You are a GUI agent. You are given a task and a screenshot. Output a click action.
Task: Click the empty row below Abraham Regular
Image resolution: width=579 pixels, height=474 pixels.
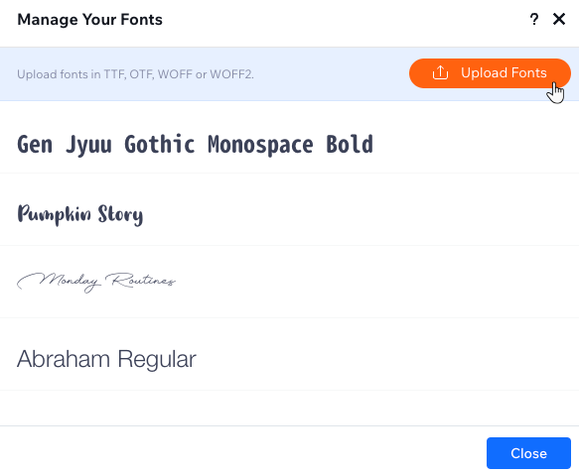[x=290, y=408]
